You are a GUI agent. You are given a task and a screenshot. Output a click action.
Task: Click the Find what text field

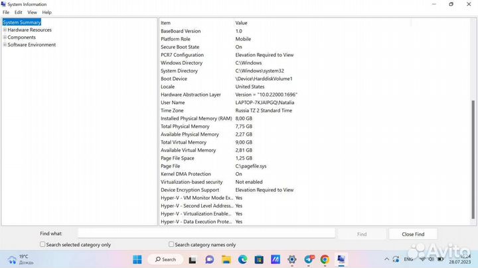[206, 234]
